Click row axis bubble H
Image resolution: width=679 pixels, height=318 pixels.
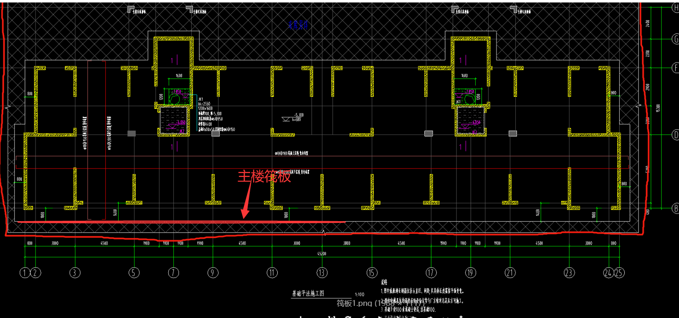click(675, 8)
